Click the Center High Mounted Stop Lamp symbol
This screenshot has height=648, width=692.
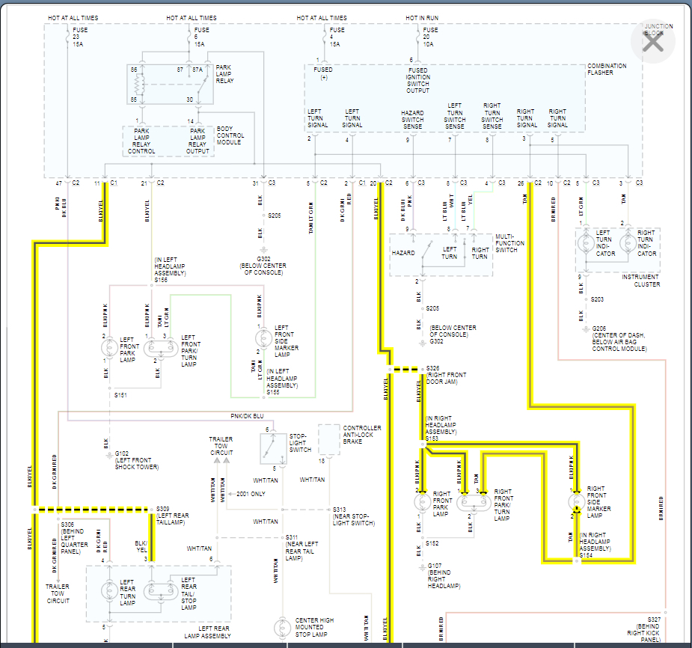tap(283, 627)
